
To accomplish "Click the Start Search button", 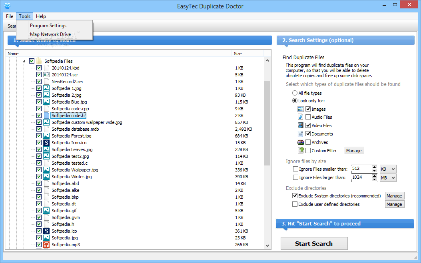I will [314, 243].
